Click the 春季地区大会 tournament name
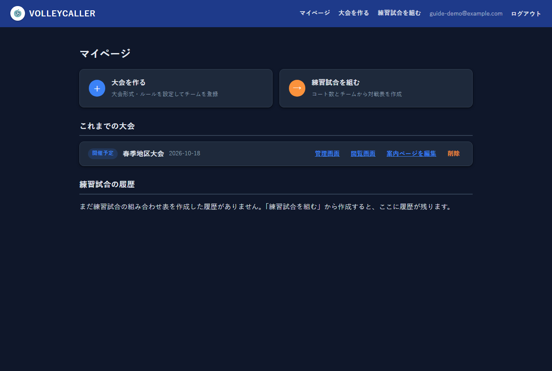 tap(144, 154)
